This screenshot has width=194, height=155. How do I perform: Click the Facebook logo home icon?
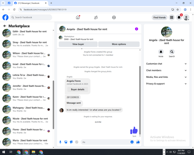[5, 17]
